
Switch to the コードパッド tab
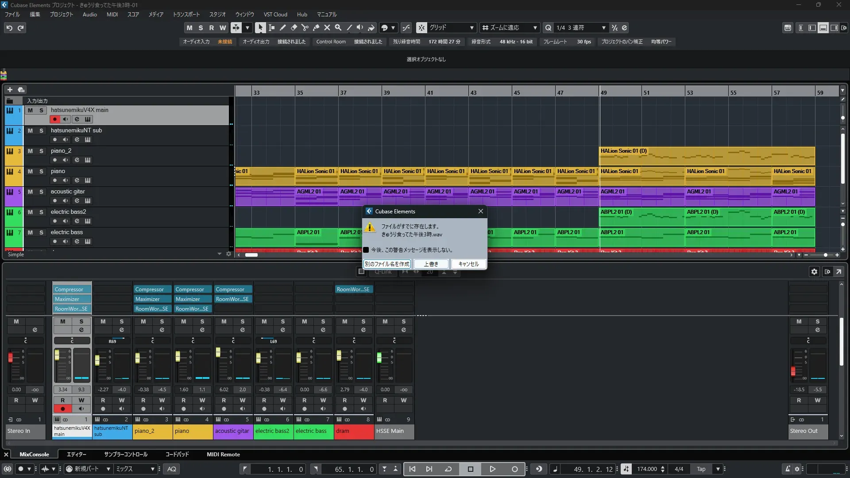pos(177,455)
